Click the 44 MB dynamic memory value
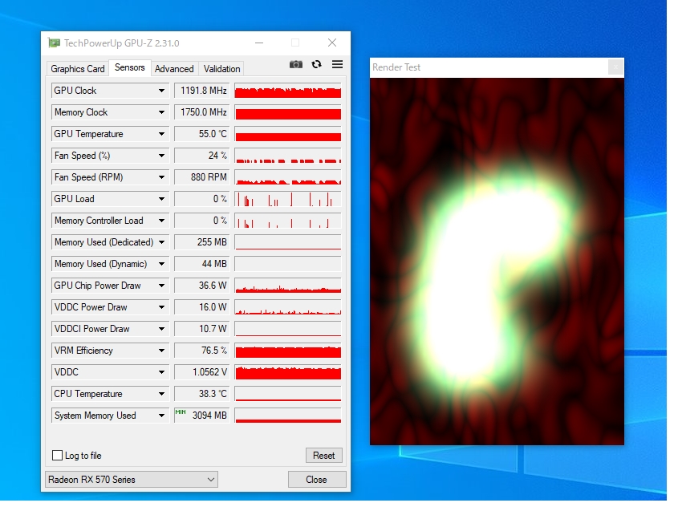Image resolution: width=674 pixels, height=515 pixels. (202, 264)
